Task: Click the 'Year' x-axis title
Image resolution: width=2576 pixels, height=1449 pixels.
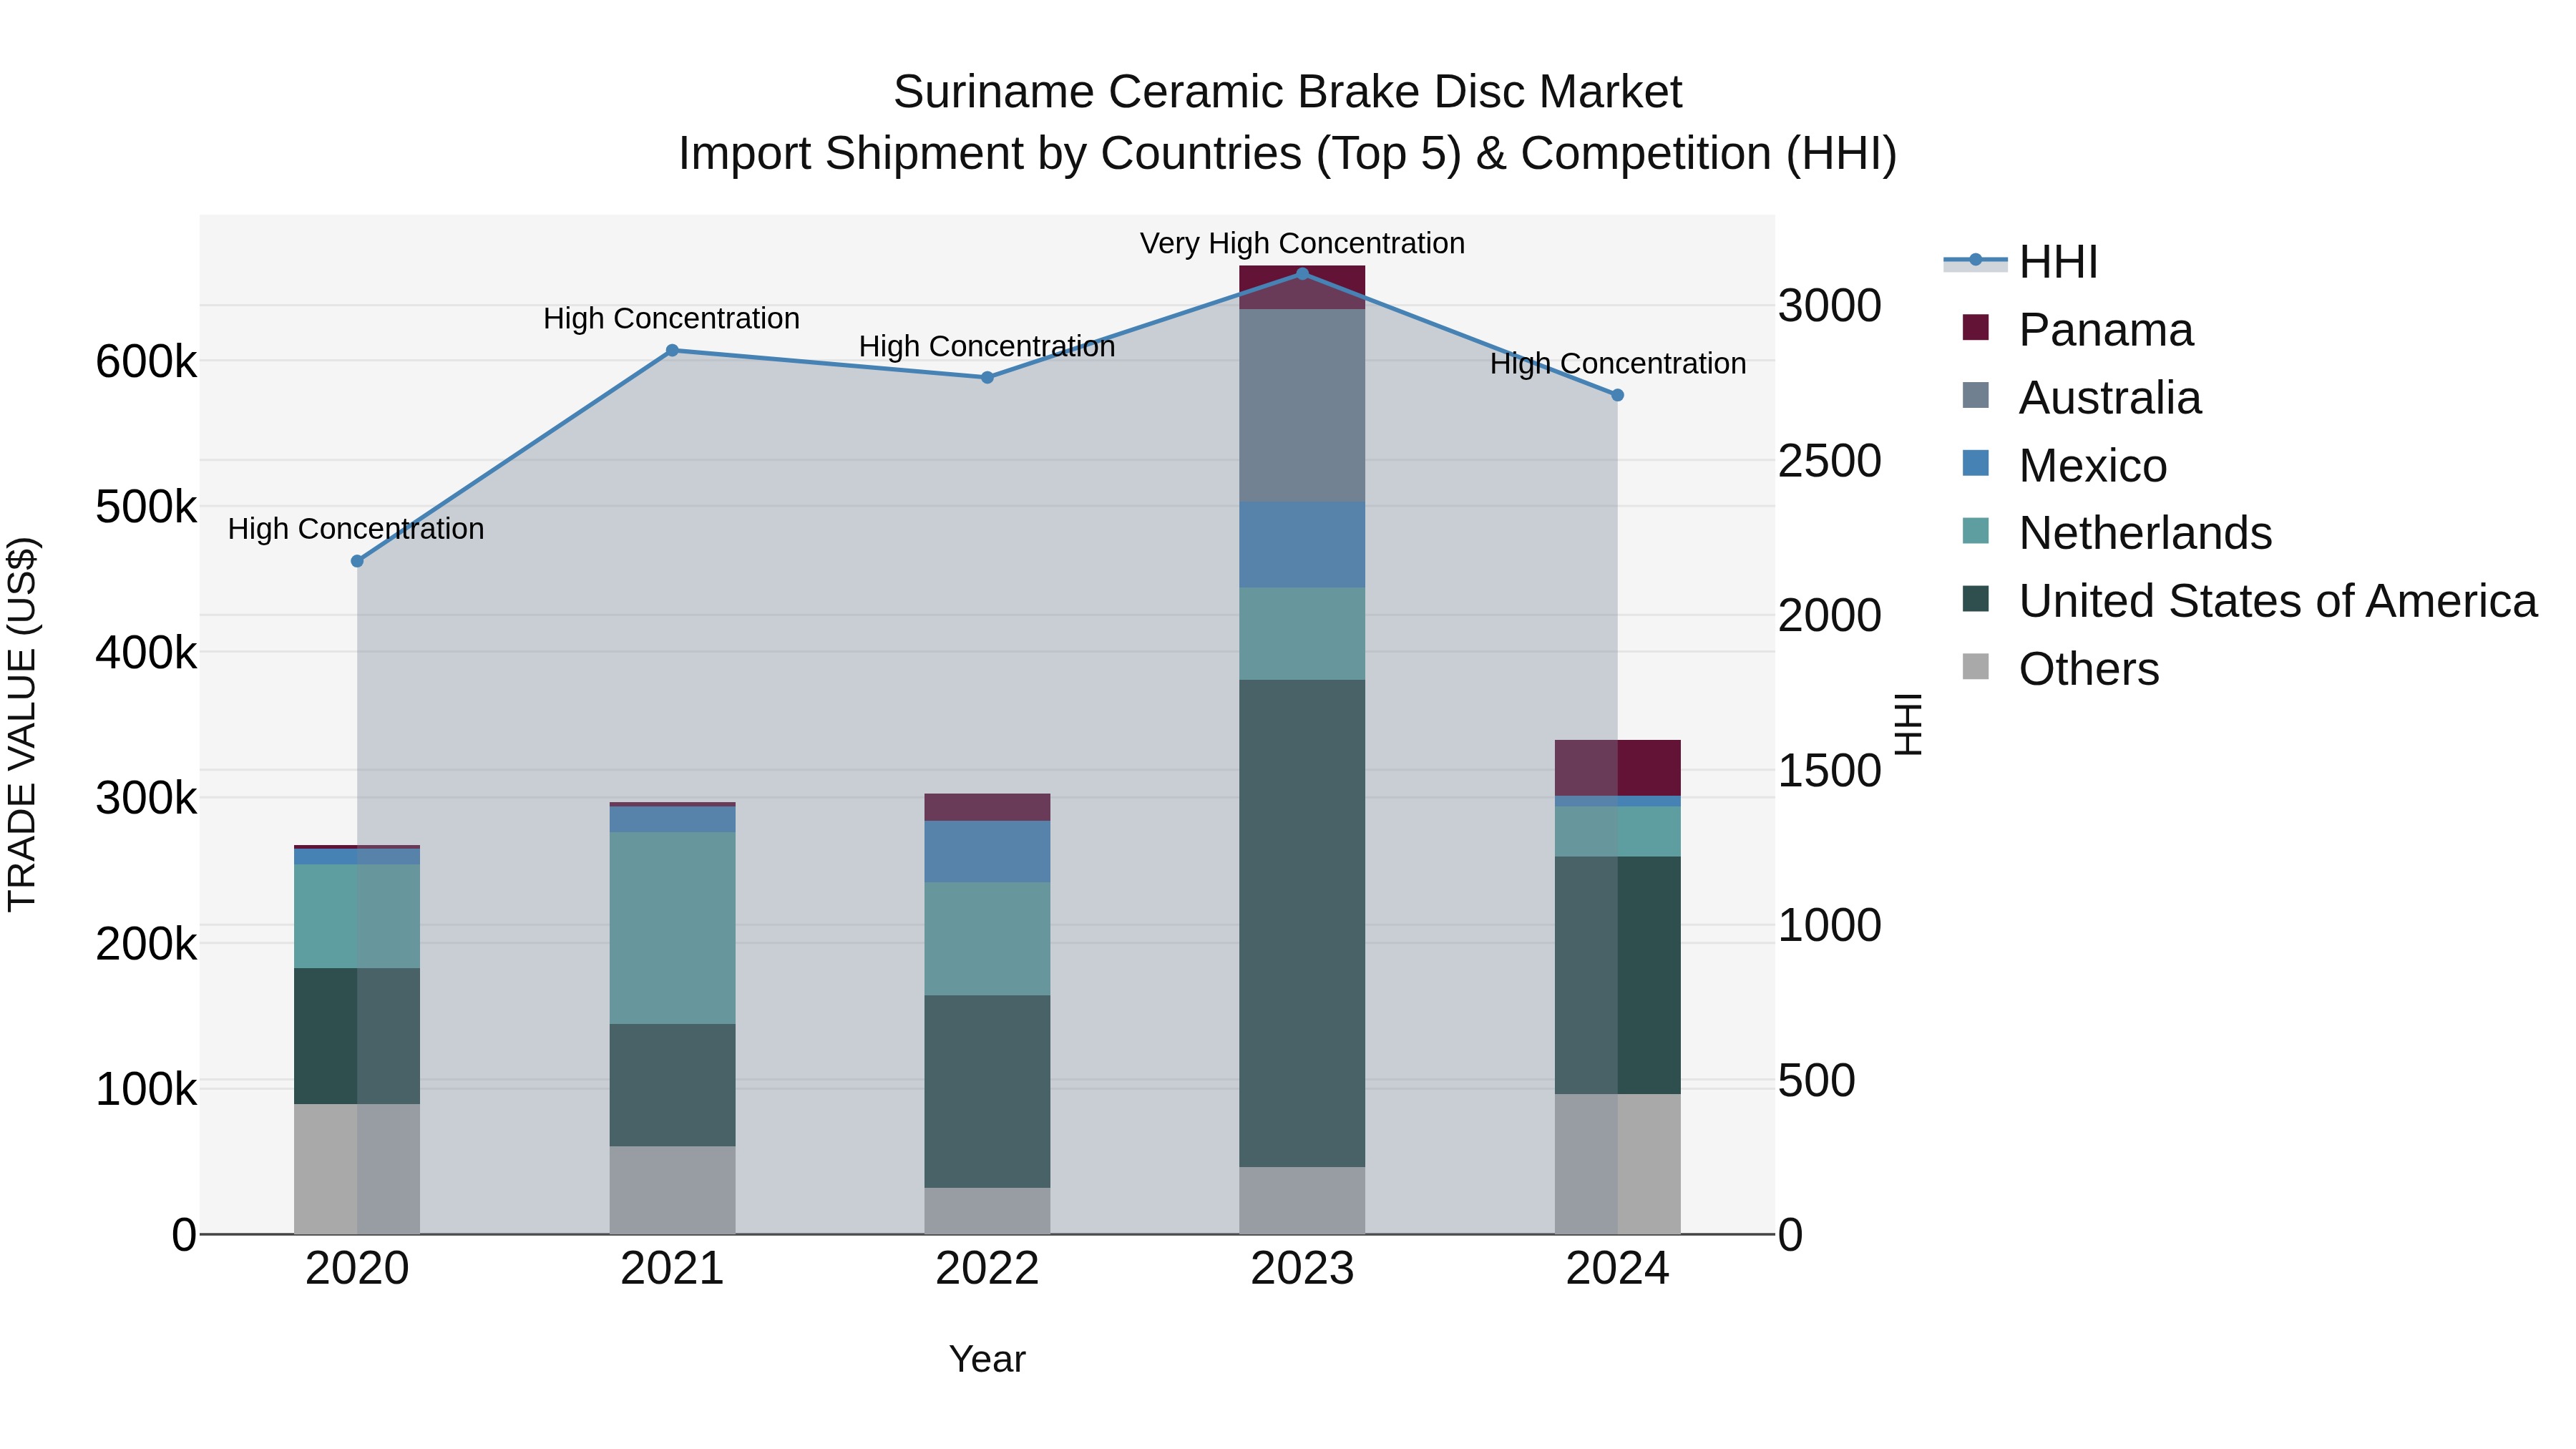Action: click(x=987, y=1359)
